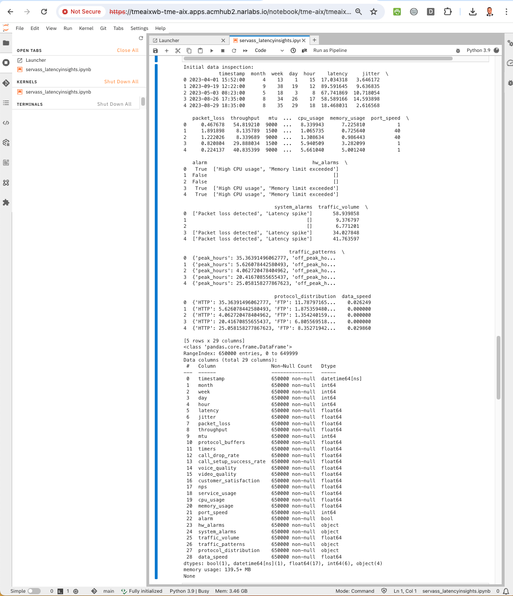Image resolution: width=513 pixels, height=596 pixels.
Task: Interrupt the kernel with stop icon
Action: [223, 51]
